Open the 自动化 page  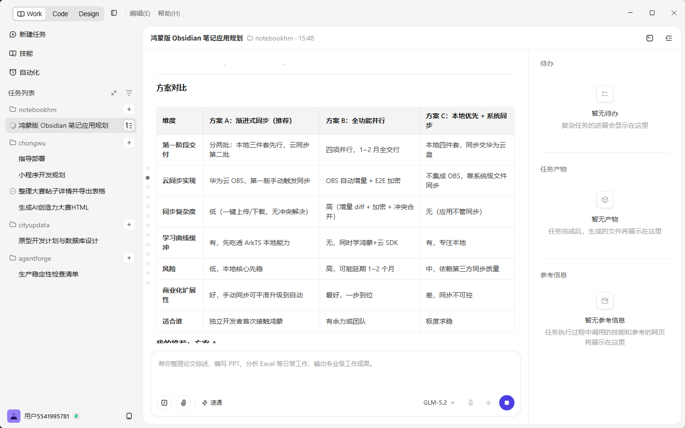pos(24,72)
